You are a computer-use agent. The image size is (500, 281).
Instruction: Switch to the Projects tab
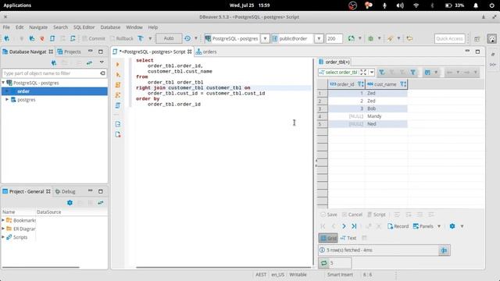pyautogui.click(x=69, y=52)
